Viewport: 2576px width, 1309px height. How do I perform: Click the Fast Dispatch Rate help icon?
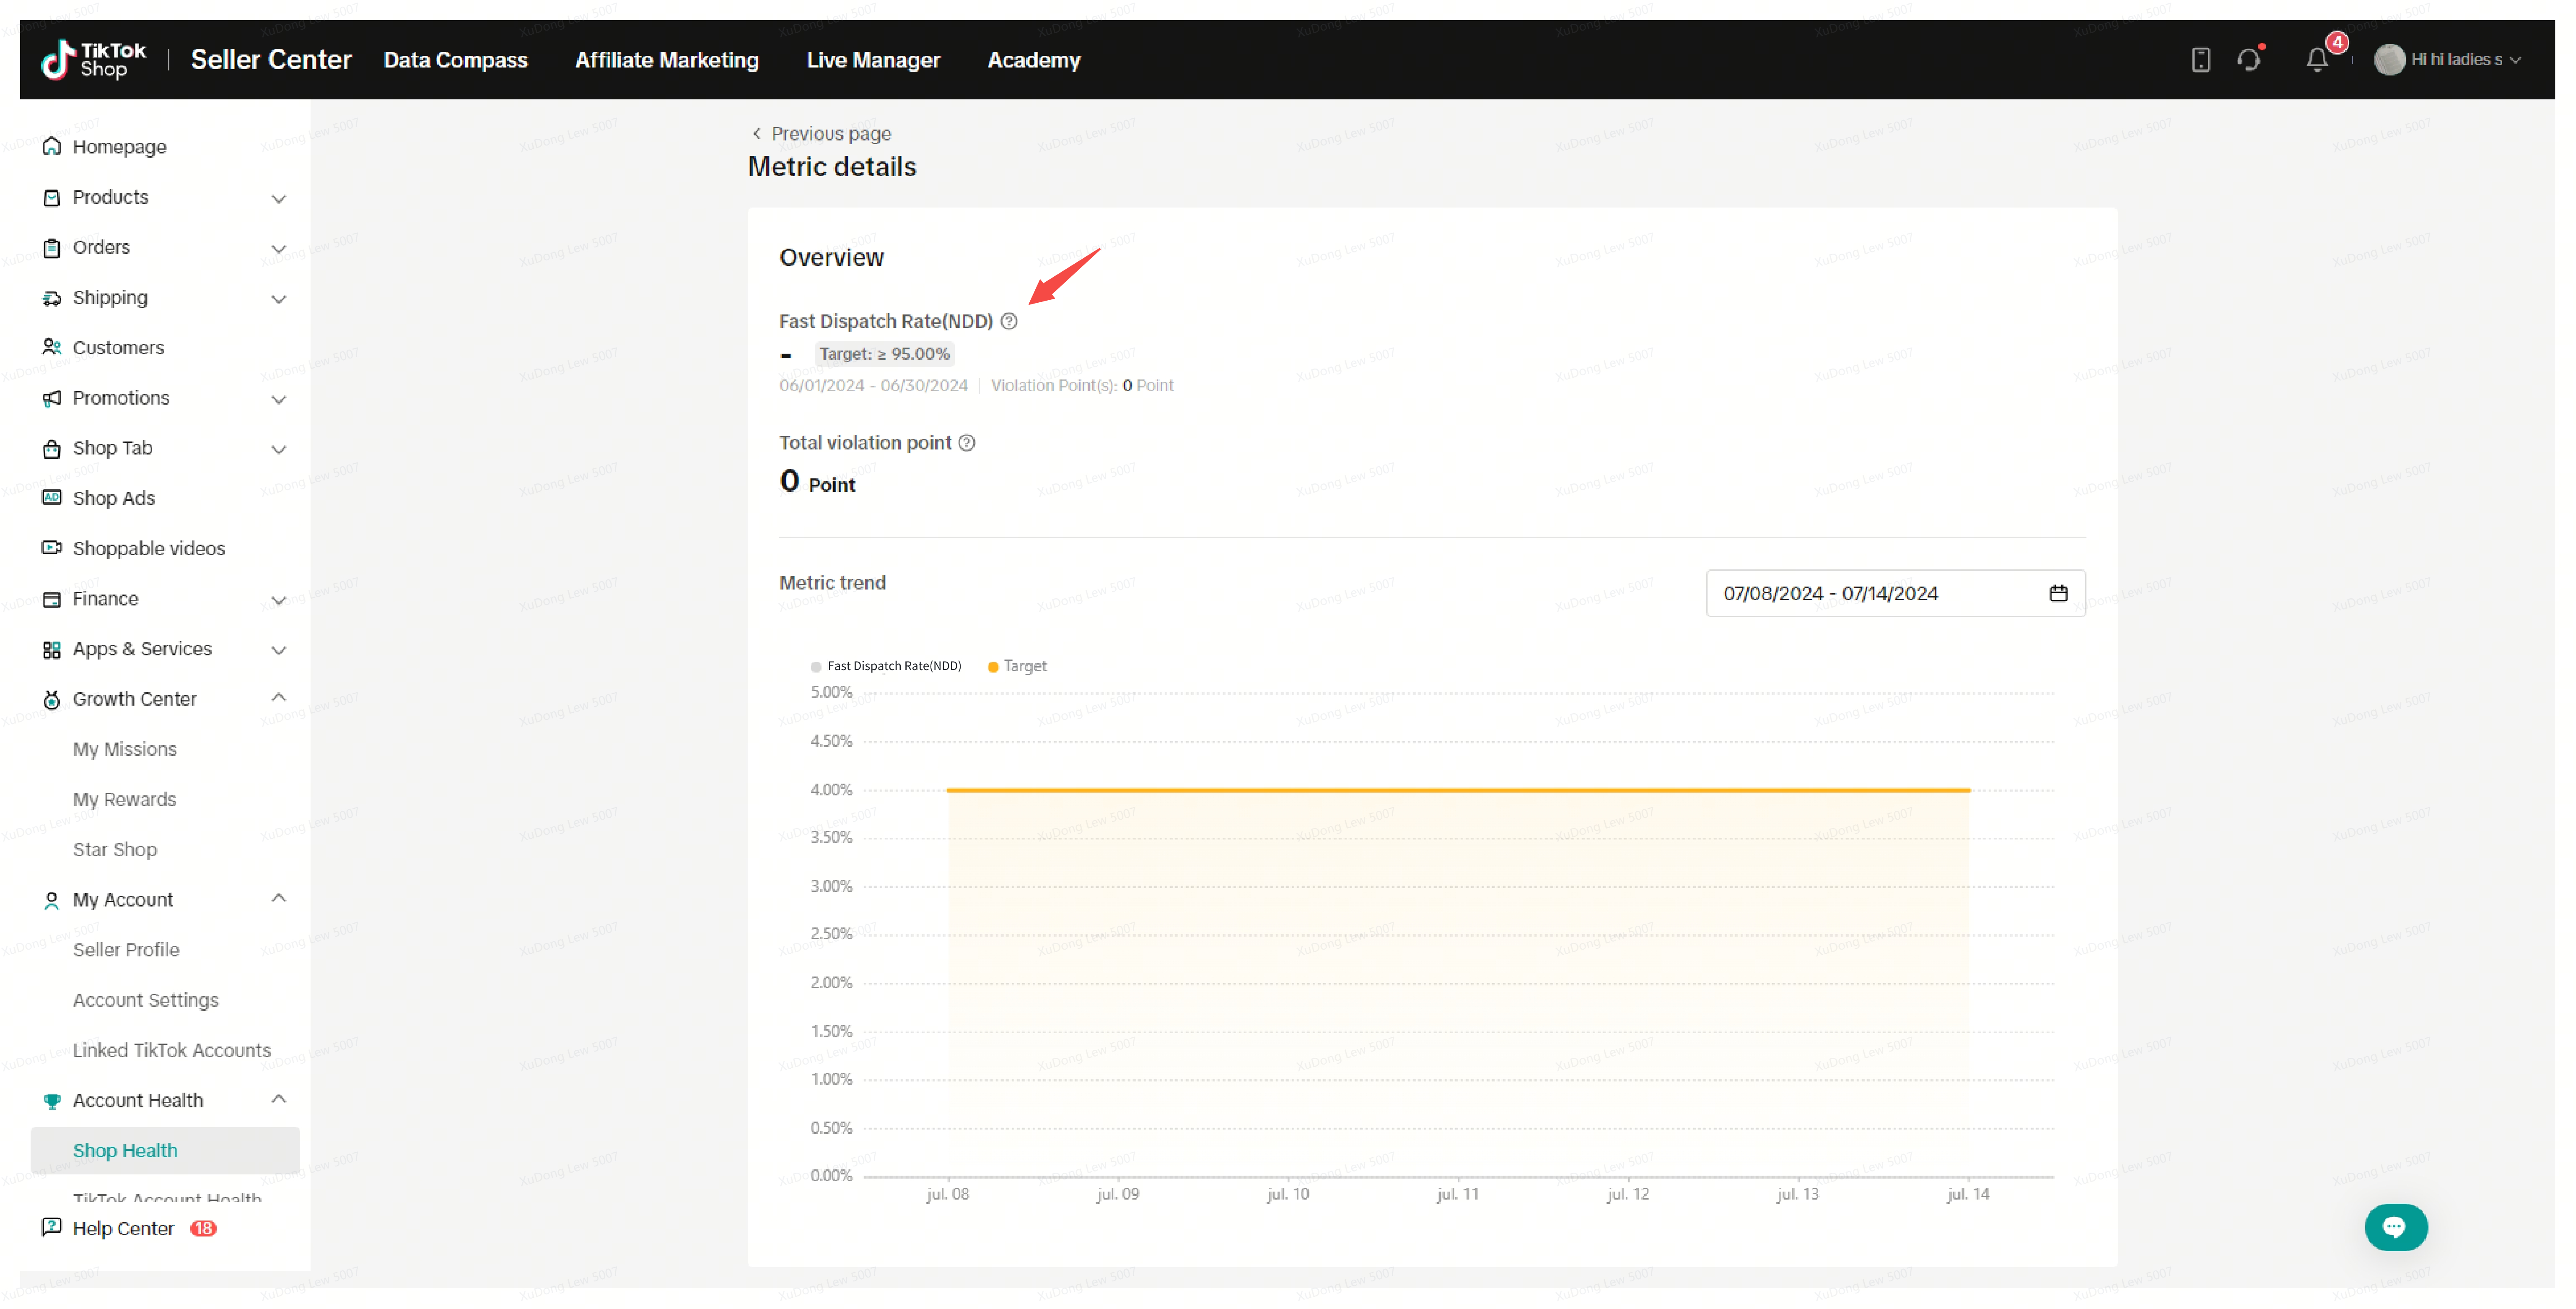pos(1009,321)
